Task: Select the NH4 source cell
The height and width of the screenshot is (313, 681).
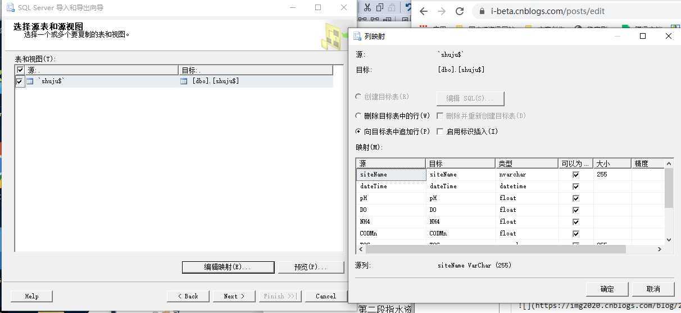Action: pyautogui.click(x=391, y=222)
